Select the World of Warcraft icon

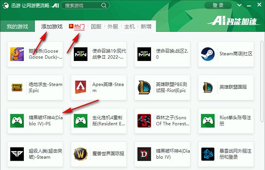(81, 154)
